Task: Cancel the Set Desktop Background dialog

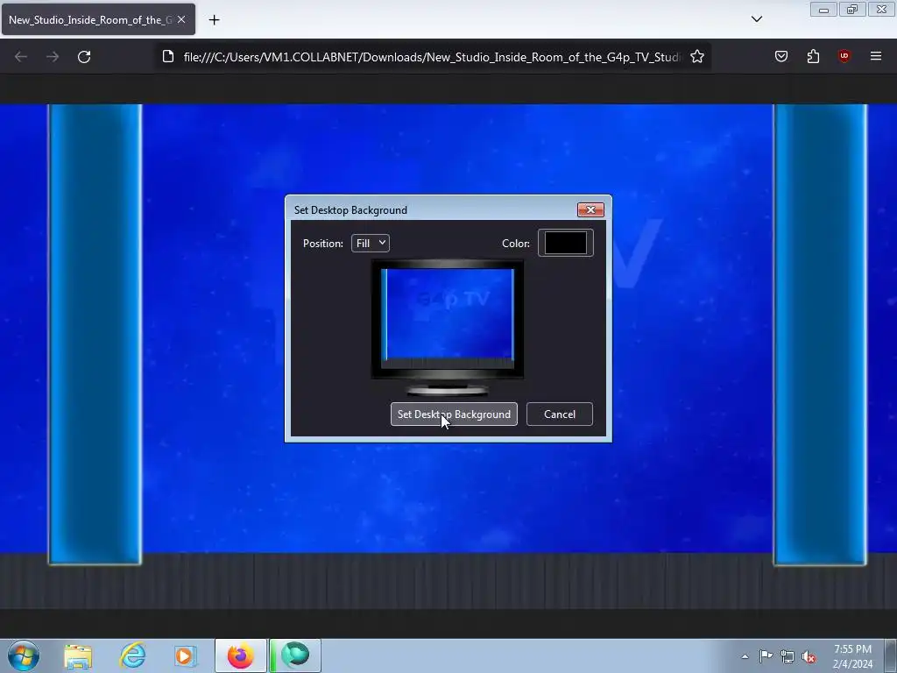Action: coord(560,414)
